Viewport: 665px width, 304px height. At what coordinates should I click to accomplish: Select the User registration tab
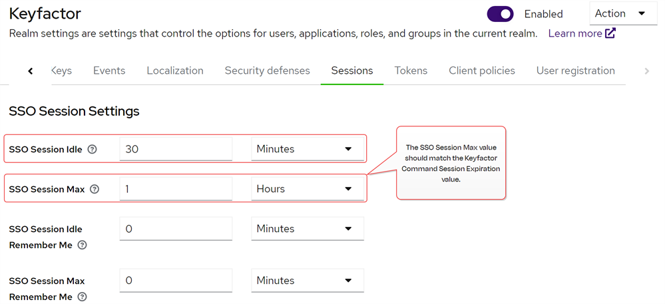[575, 71]
